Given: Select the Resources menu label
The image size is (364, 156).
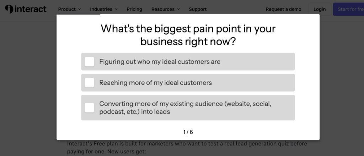Looking at the screenshot, I should point(163,9).
